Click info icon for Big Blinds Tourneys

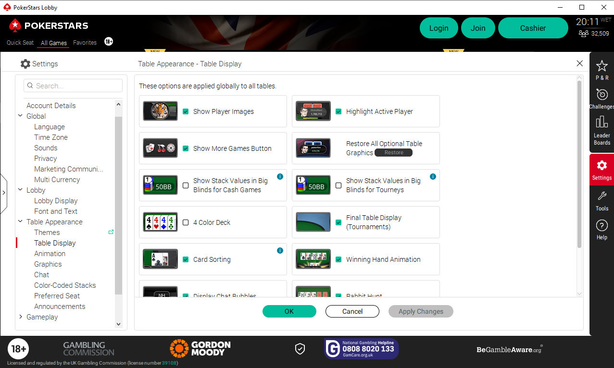coord(433,176)
